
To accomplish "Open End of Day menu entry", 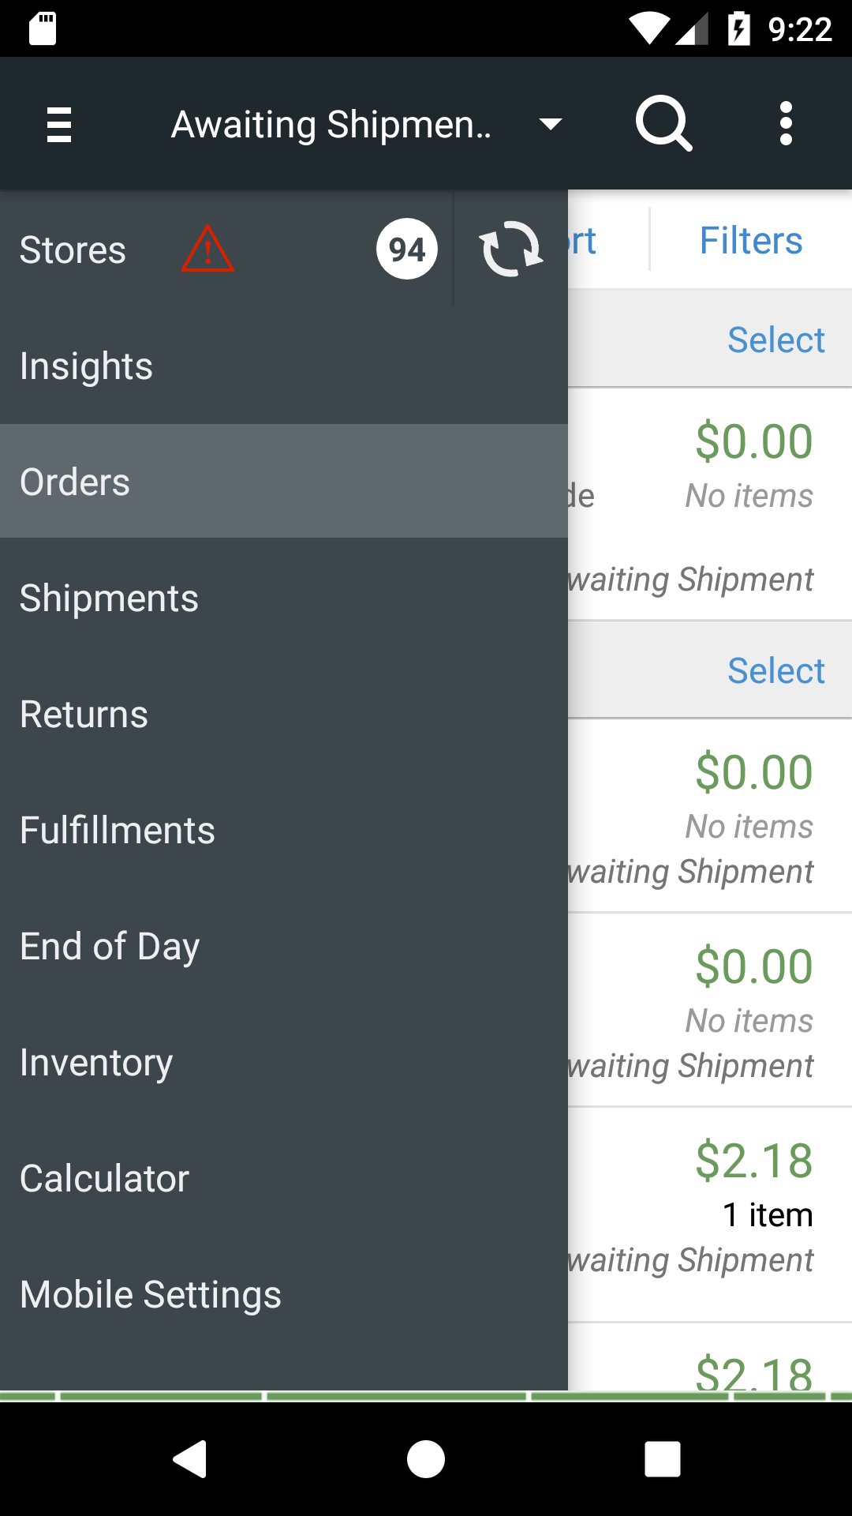I will [110, 947].
